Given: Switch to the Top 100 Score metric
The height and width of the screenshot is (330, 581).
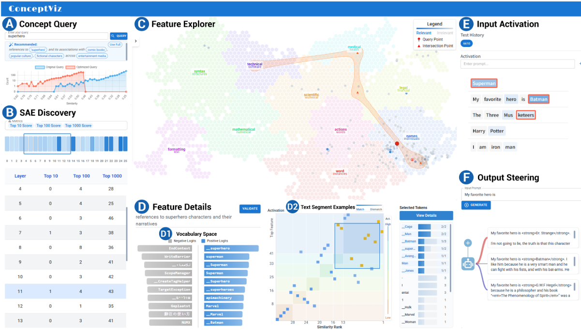Looking at the screenshot, I should pos(48,126).
